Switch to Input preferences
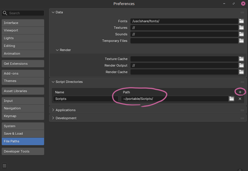Image resolution: width=248 pixels, height=171 pixels. pyautogui.click(x=23, y=101)
